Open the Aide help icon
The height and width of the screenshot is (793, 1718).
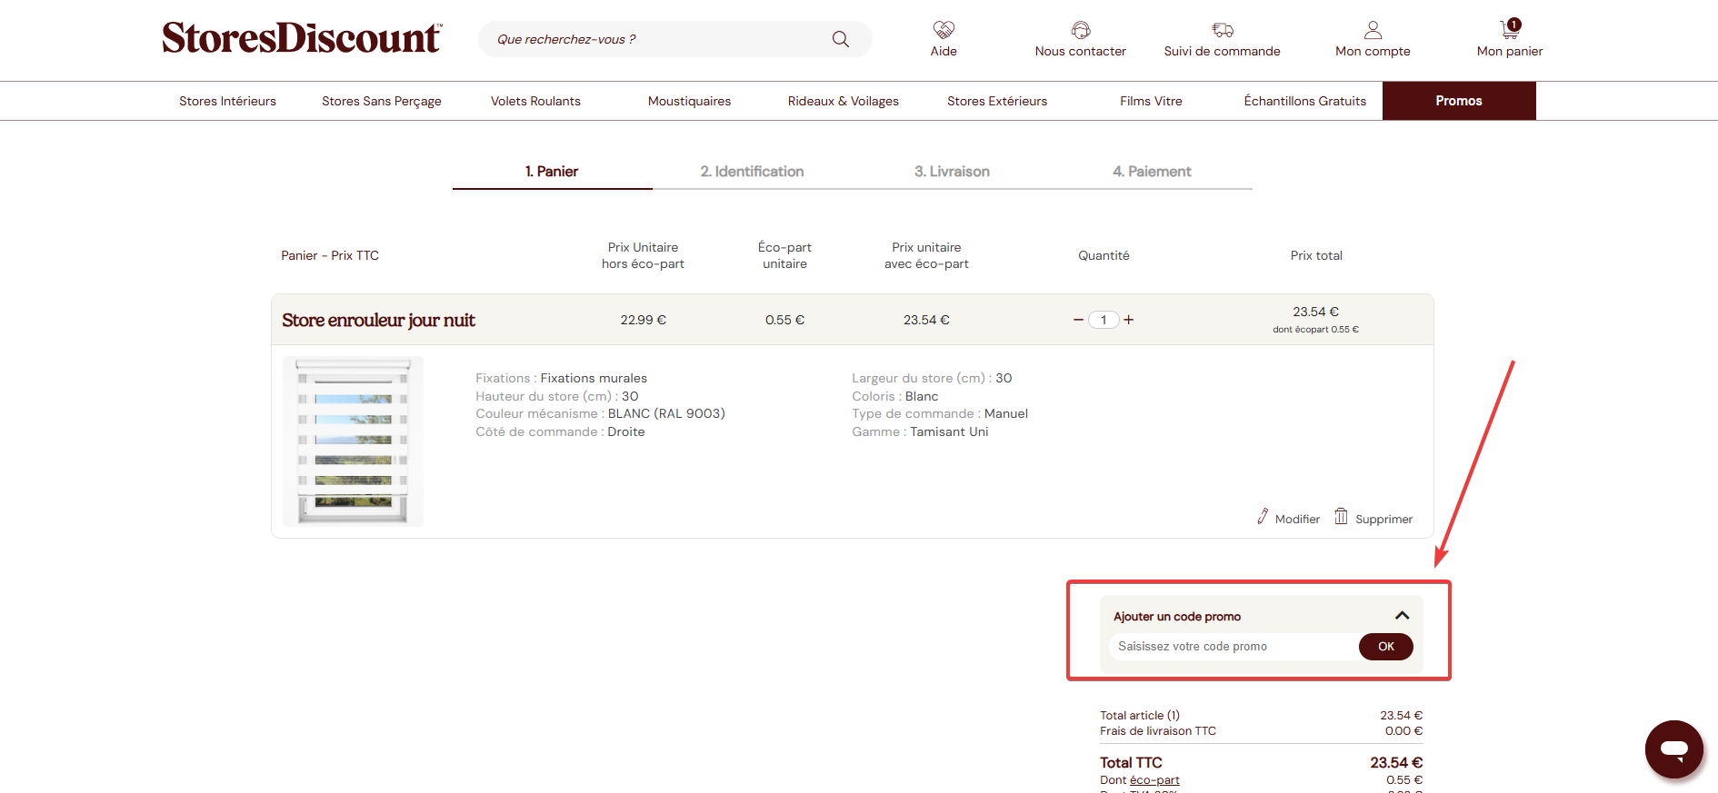point(944,30)
